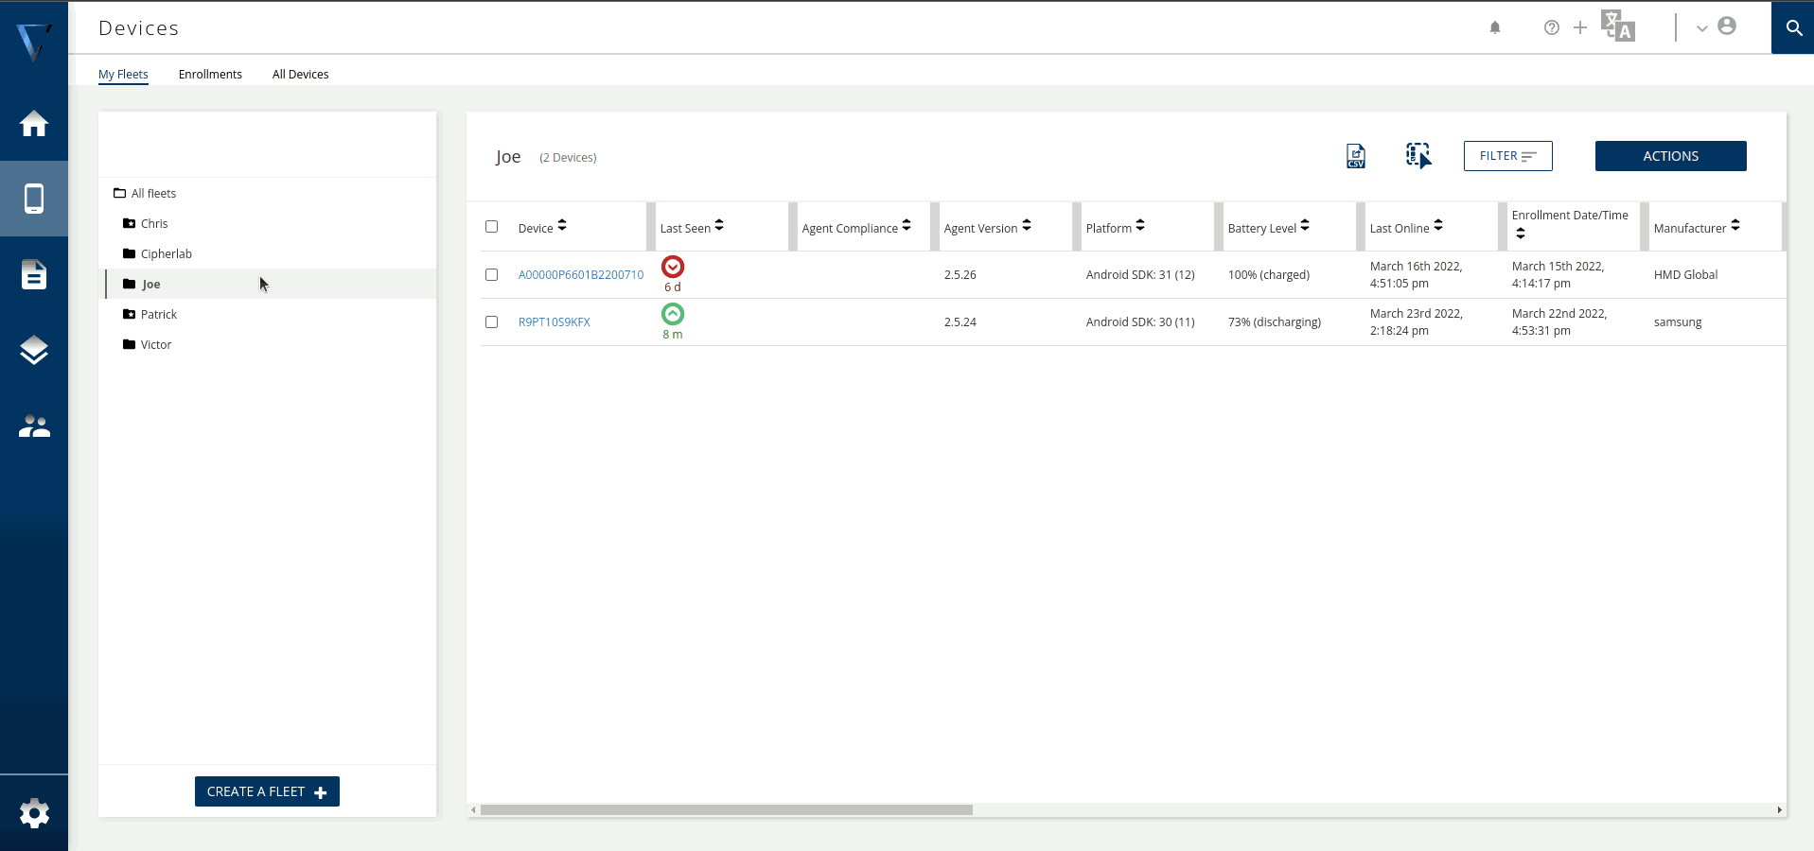Export device list to CSV
Viewport: 1814px width, 851px height.
[x=1356, y=156]
